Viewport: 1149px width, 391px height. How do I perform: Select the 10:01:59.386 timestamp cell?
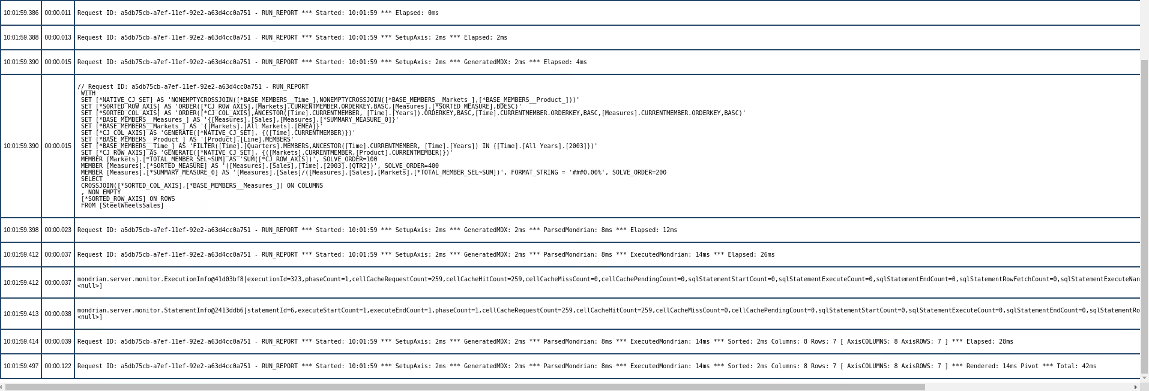20,13
